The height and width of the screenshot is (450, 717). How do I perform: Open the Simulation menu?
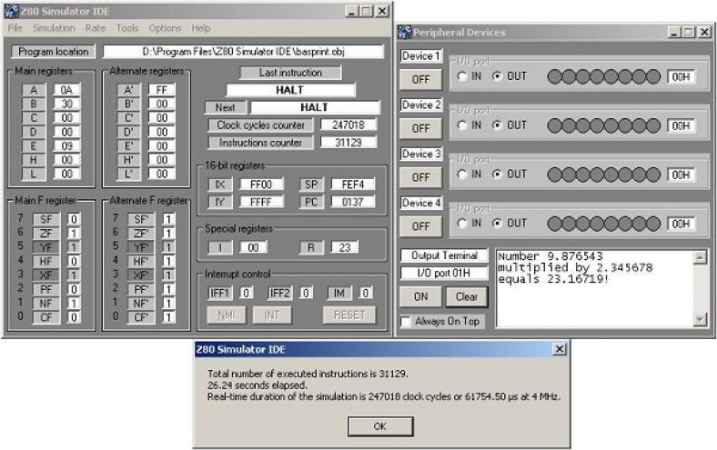(54, 28)
